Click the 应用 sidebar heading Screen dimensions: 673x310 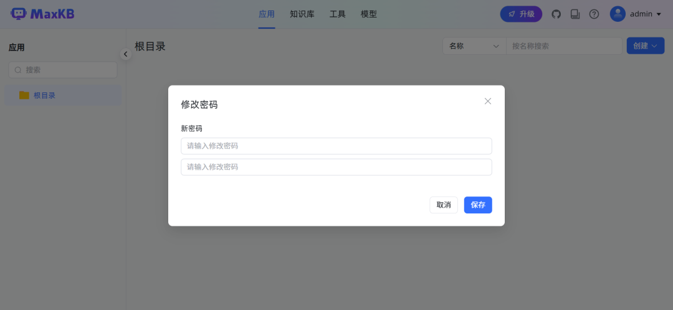click(17, 47)
